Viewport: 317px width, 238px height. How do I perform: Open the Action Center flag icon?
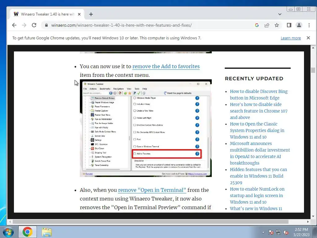click(x=271, y=232)
